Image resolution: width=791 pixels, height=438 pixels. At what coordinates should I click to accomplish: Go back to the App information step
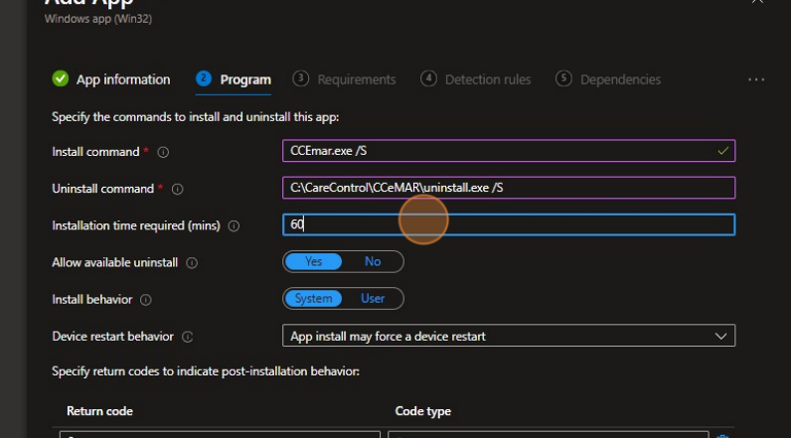click(111, 79)
